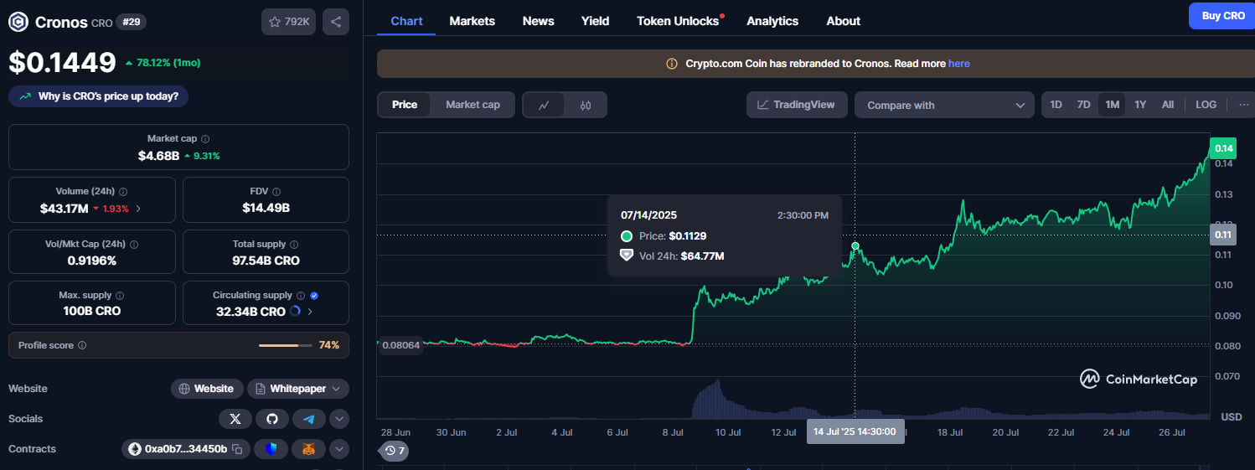Switch to line chart view

pyautogui.click(x=544, y=105)
